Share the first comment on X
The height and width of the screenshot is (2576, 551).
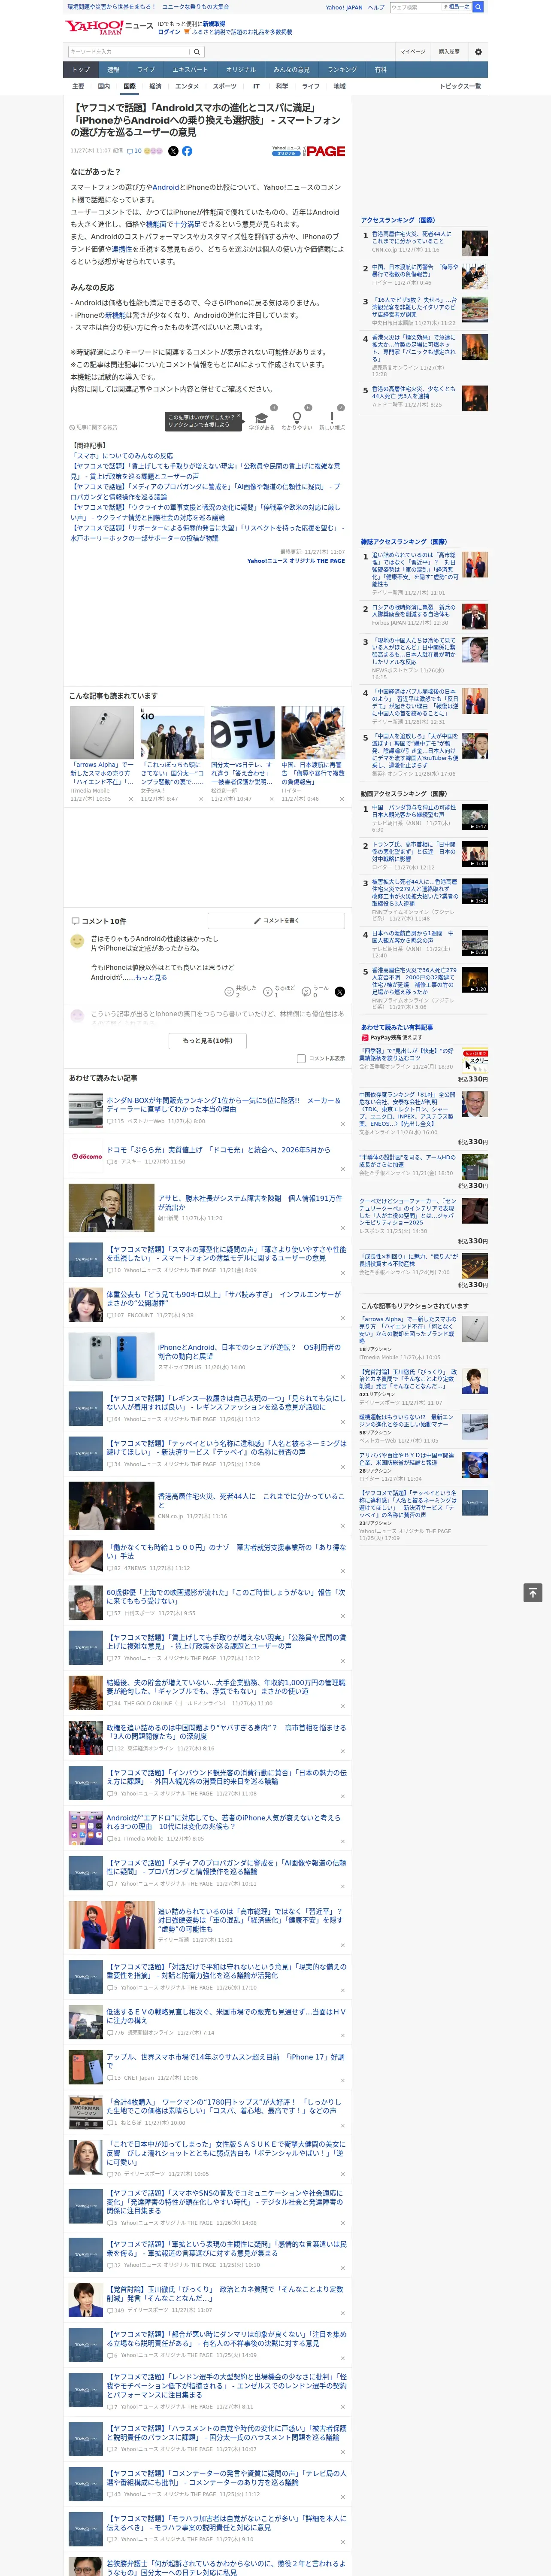[340, 992]
